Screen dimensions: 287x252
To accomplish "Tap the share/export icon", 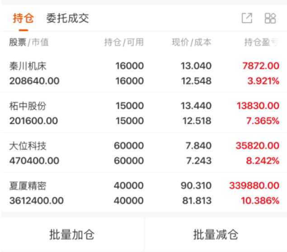I will (x=247, y=18).
